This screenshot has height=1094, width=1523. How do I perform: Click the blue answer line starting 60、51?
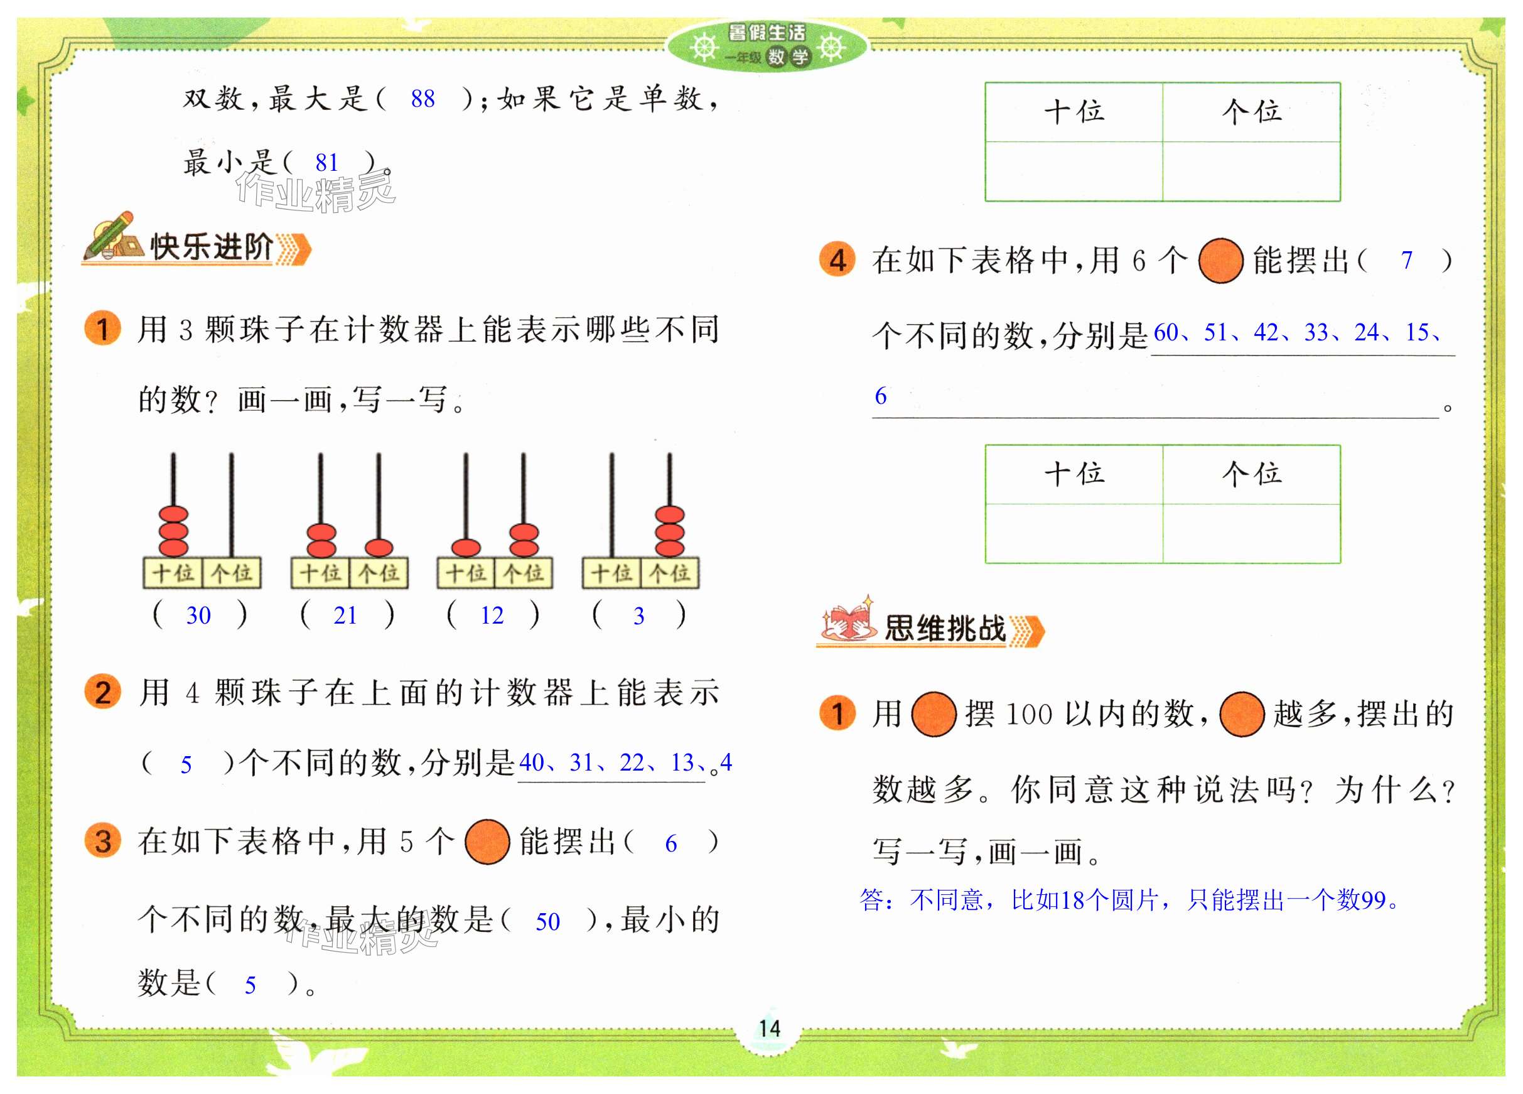coord(1297,332)
